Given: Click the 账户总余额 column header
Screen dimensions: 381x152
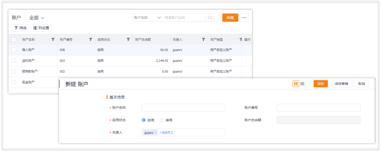Looking at the screenshot, I should [x=143, y=40].
